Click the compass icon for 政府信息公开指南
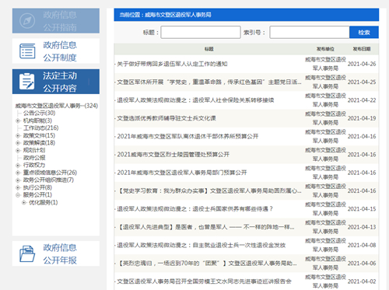This screenshot has width=389, height=290. point(27,21)
